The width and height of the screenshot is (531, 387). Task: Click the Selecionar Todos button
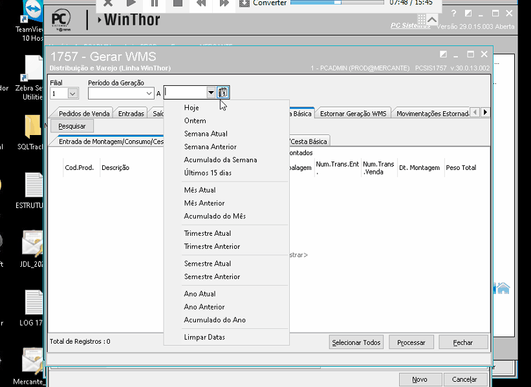pos(356,342)
